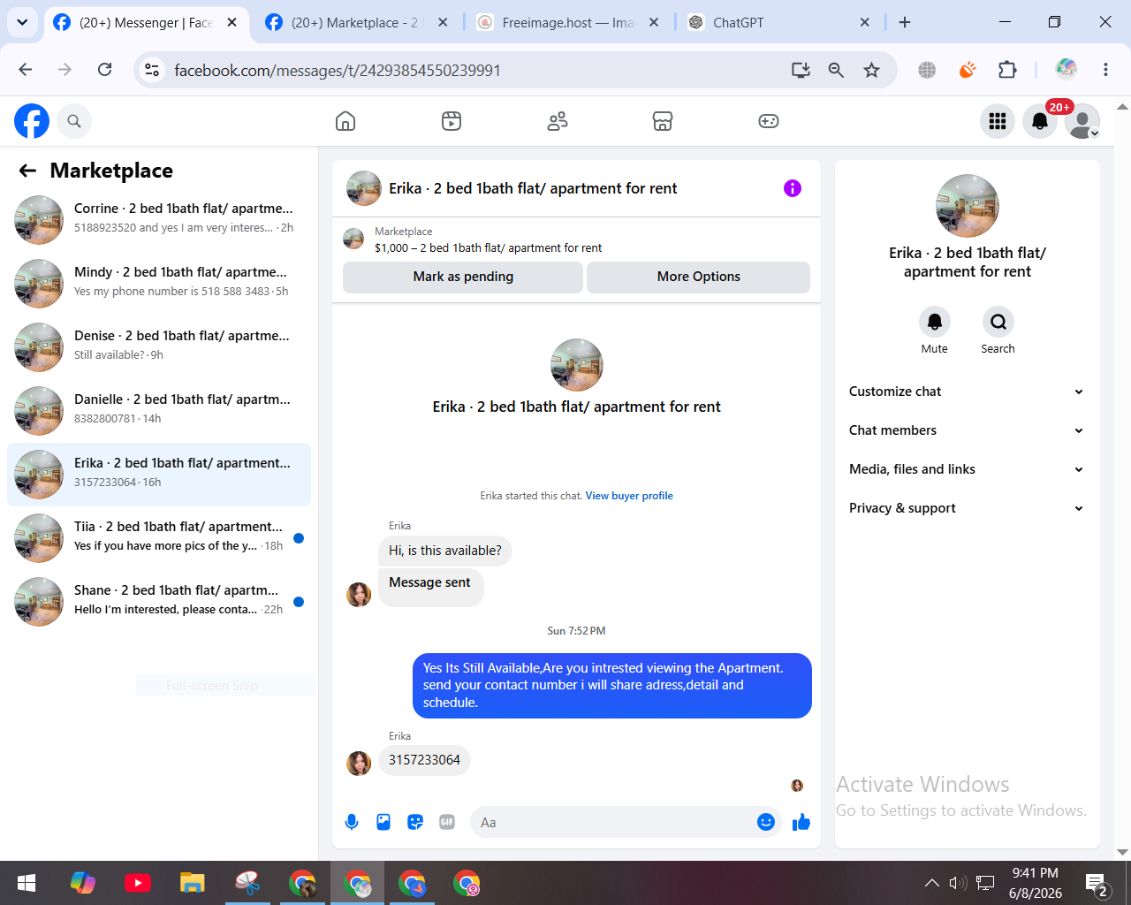1131x905 pixels.
Task: Go to Facebook Home icon
Action: click(345, 121)
